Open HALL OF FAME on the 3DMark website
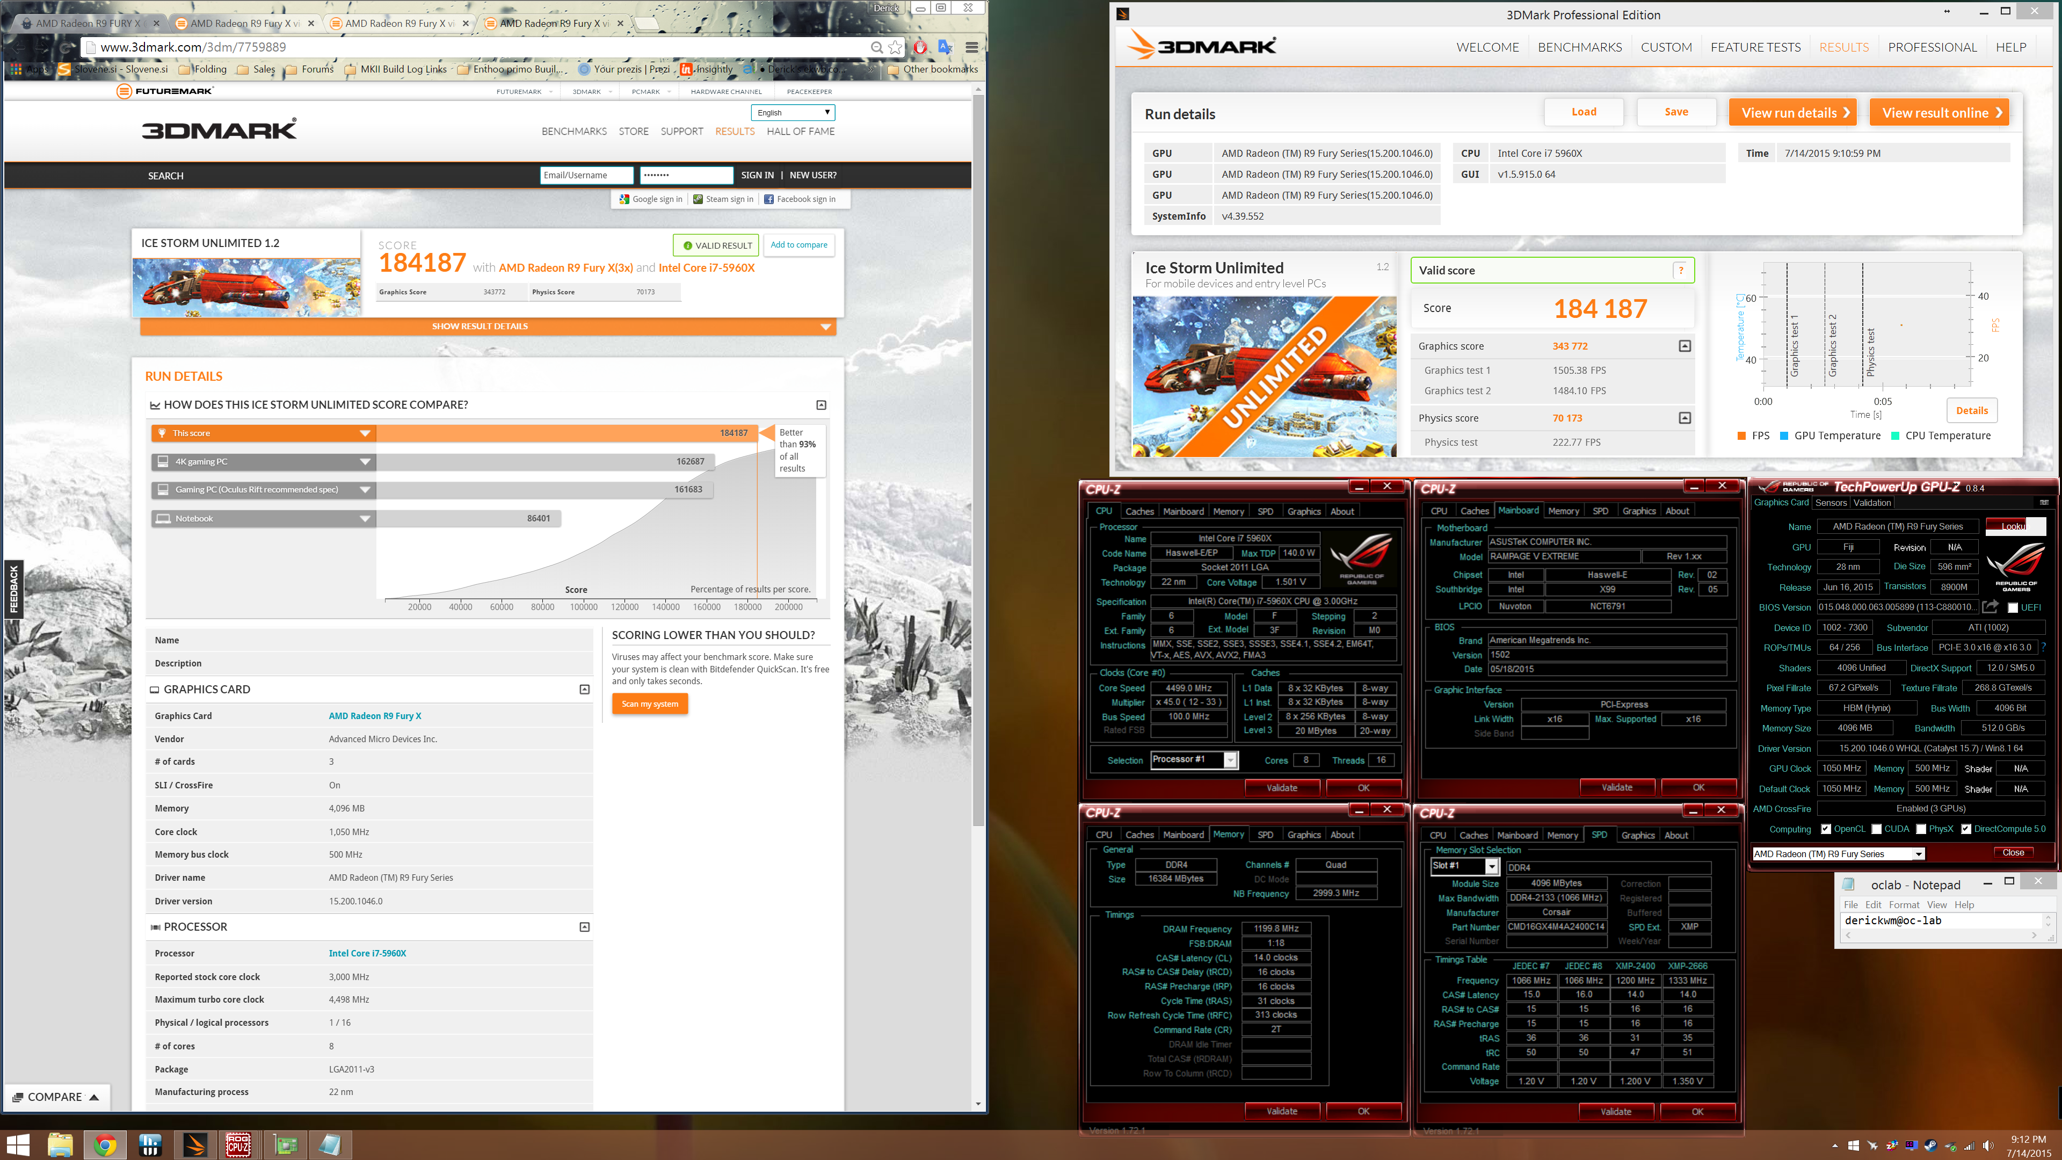The image size is (2062, 1160). (x=801, y=131)
